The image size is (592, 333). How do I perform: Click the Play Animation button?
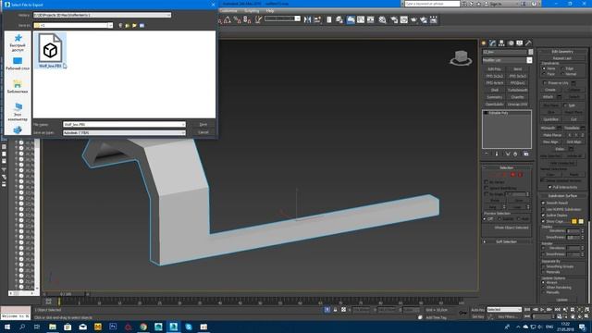542,310
